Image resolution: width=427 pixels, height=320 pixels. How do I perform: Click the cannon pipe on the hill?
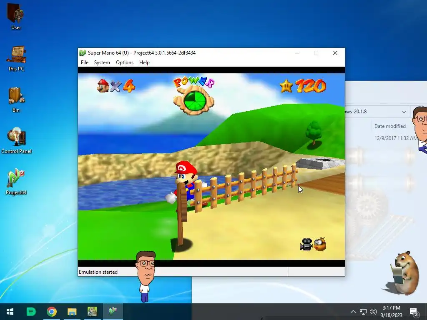[x=320, y=163]
